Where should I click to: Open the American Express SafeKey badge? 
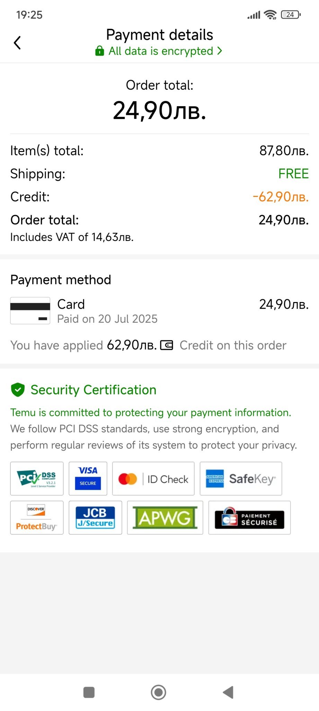[x=241, y=479]
